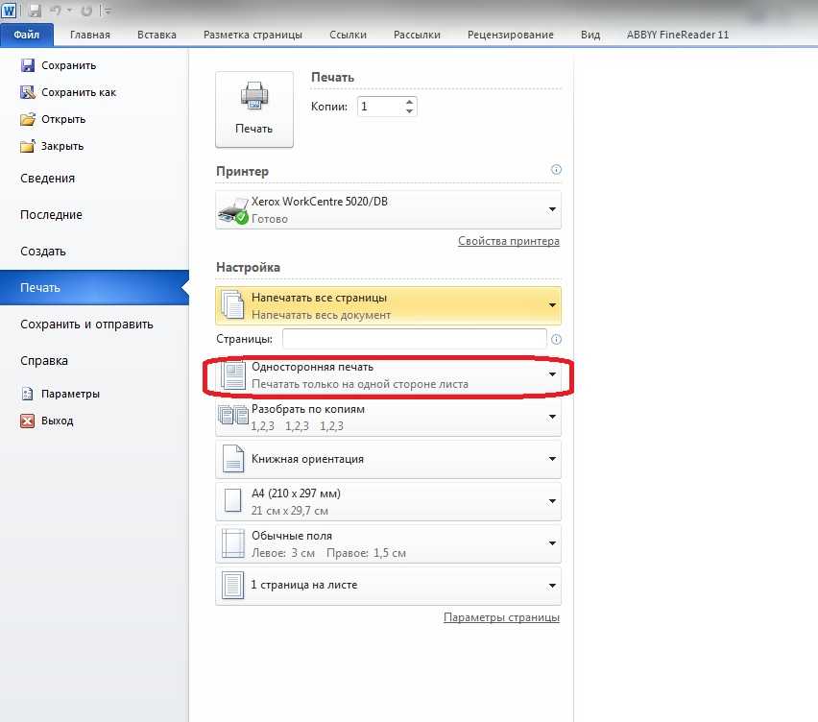Expand the Книжная ориентация dropdown
The image size is (818, 722).
(x=388, y=459)
